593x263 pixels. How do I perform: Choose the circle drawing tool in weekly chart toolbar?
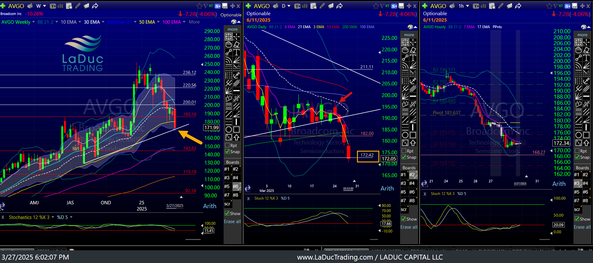click(229, 129)
